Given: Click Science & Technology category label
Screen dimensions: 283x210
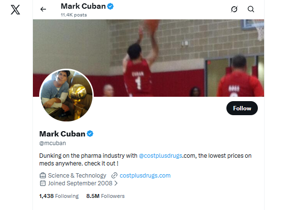Looking at the screenshot, I should point(77,176).
